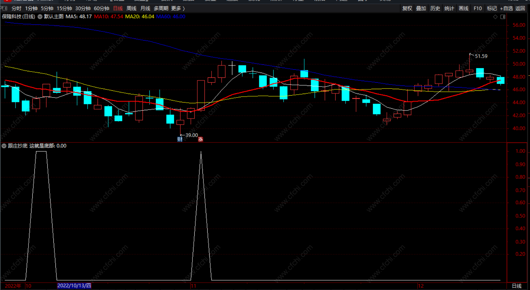Select the 60分钟 period

(101, 8)
